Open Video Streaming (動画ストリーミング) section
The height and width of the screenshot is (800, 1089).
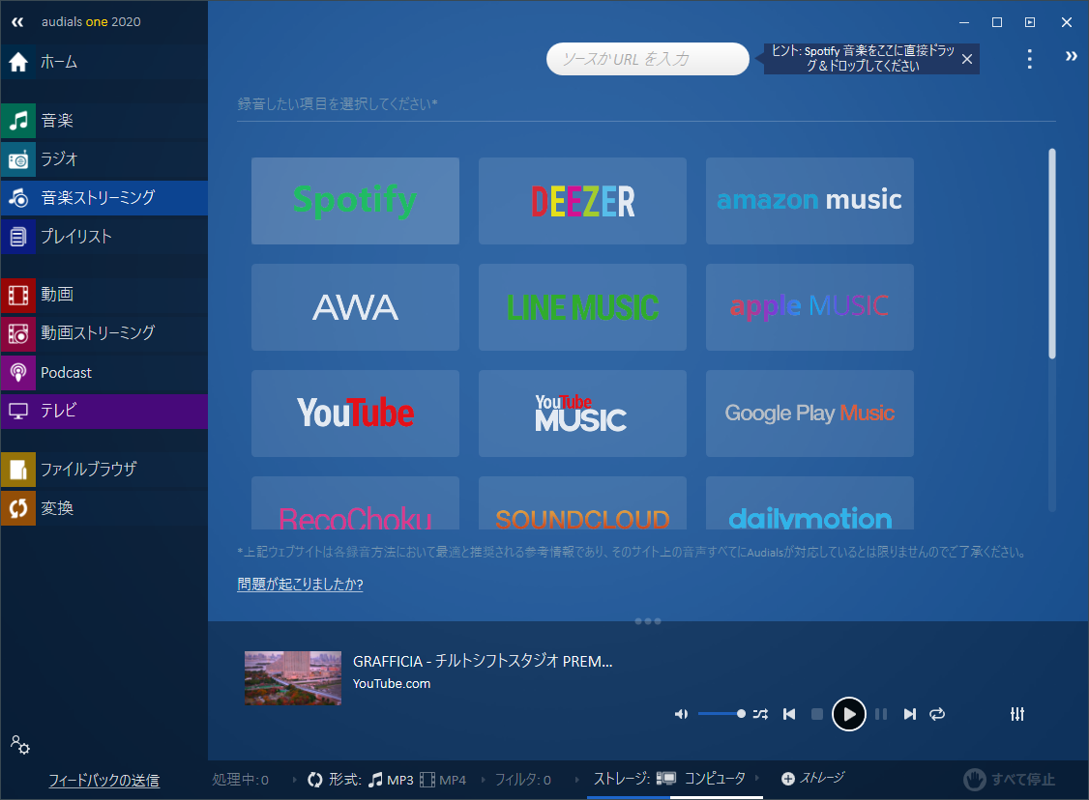pyautogui.click(x=104, y=333)
